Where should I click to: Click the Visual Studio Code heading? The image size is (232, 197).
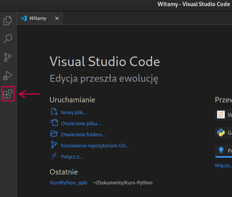pos(105,61)
